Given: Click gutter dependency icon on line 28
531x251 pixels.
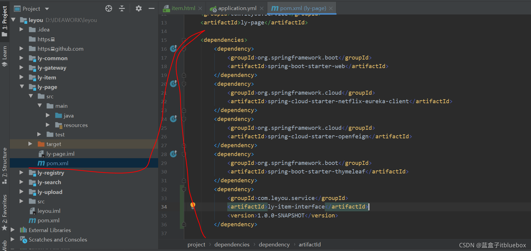Looking at the screenshot, I should tap(173, 154).
